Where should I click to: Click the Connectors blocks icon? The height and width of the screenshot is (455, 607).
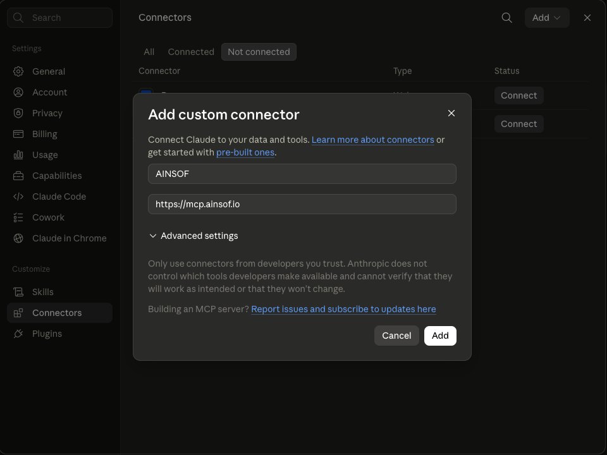pos(18,313)
